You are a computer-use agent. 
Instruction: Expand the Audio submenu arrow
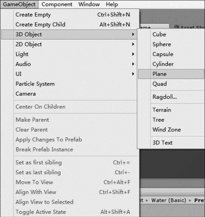point(133,64)
